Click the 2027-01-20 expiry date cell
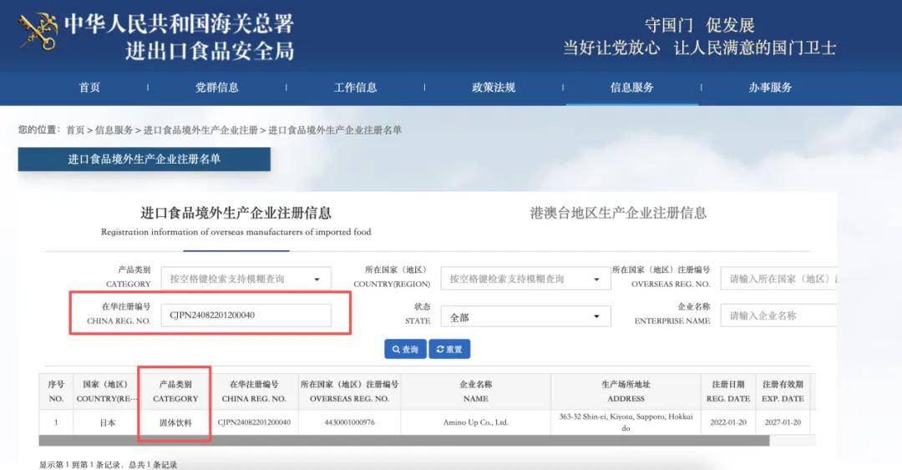This screenshot has height=470, width=902. [x=783, y=422]
